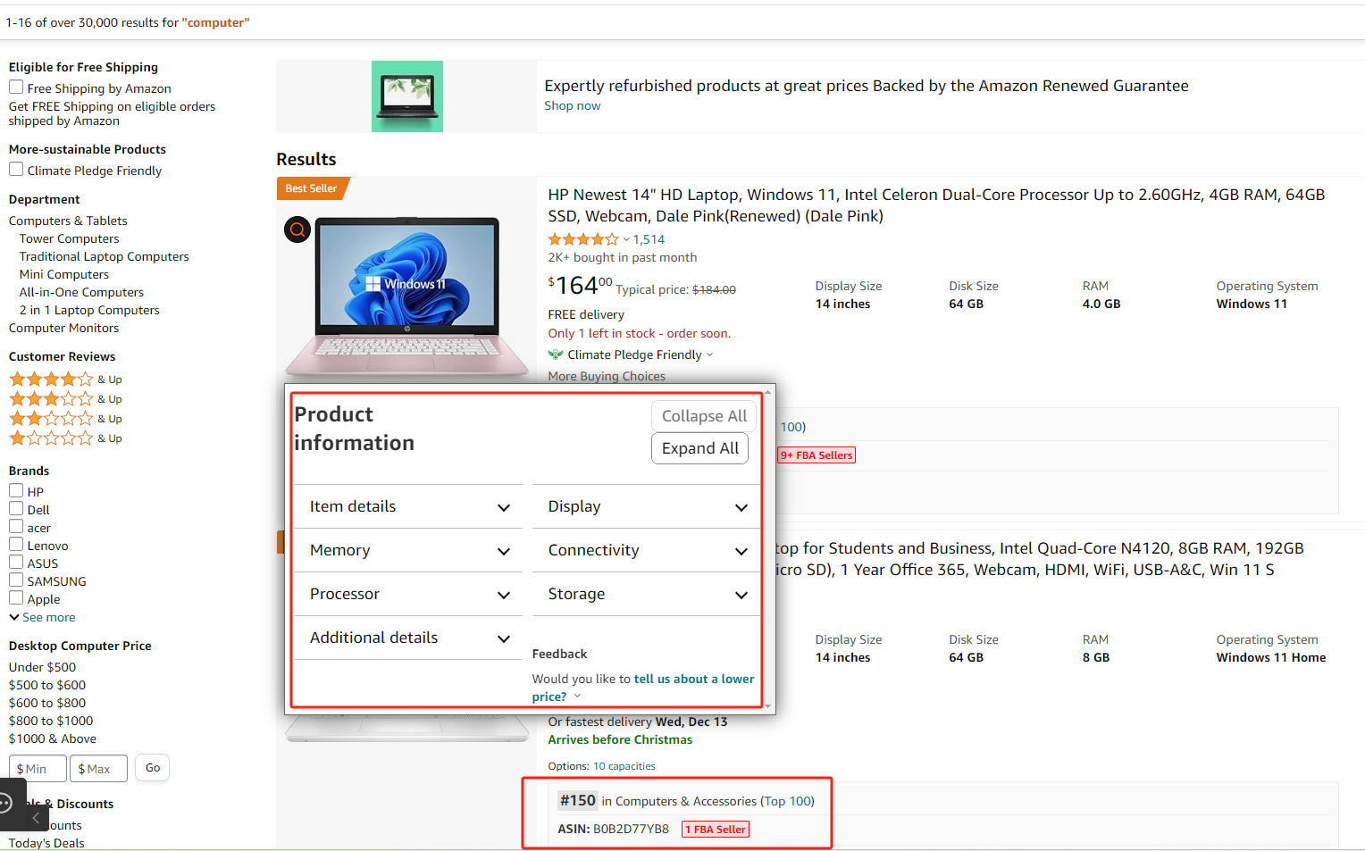Click tell us about a lower price link
Screen dimensions: 1365x851
tap(643, 688)
